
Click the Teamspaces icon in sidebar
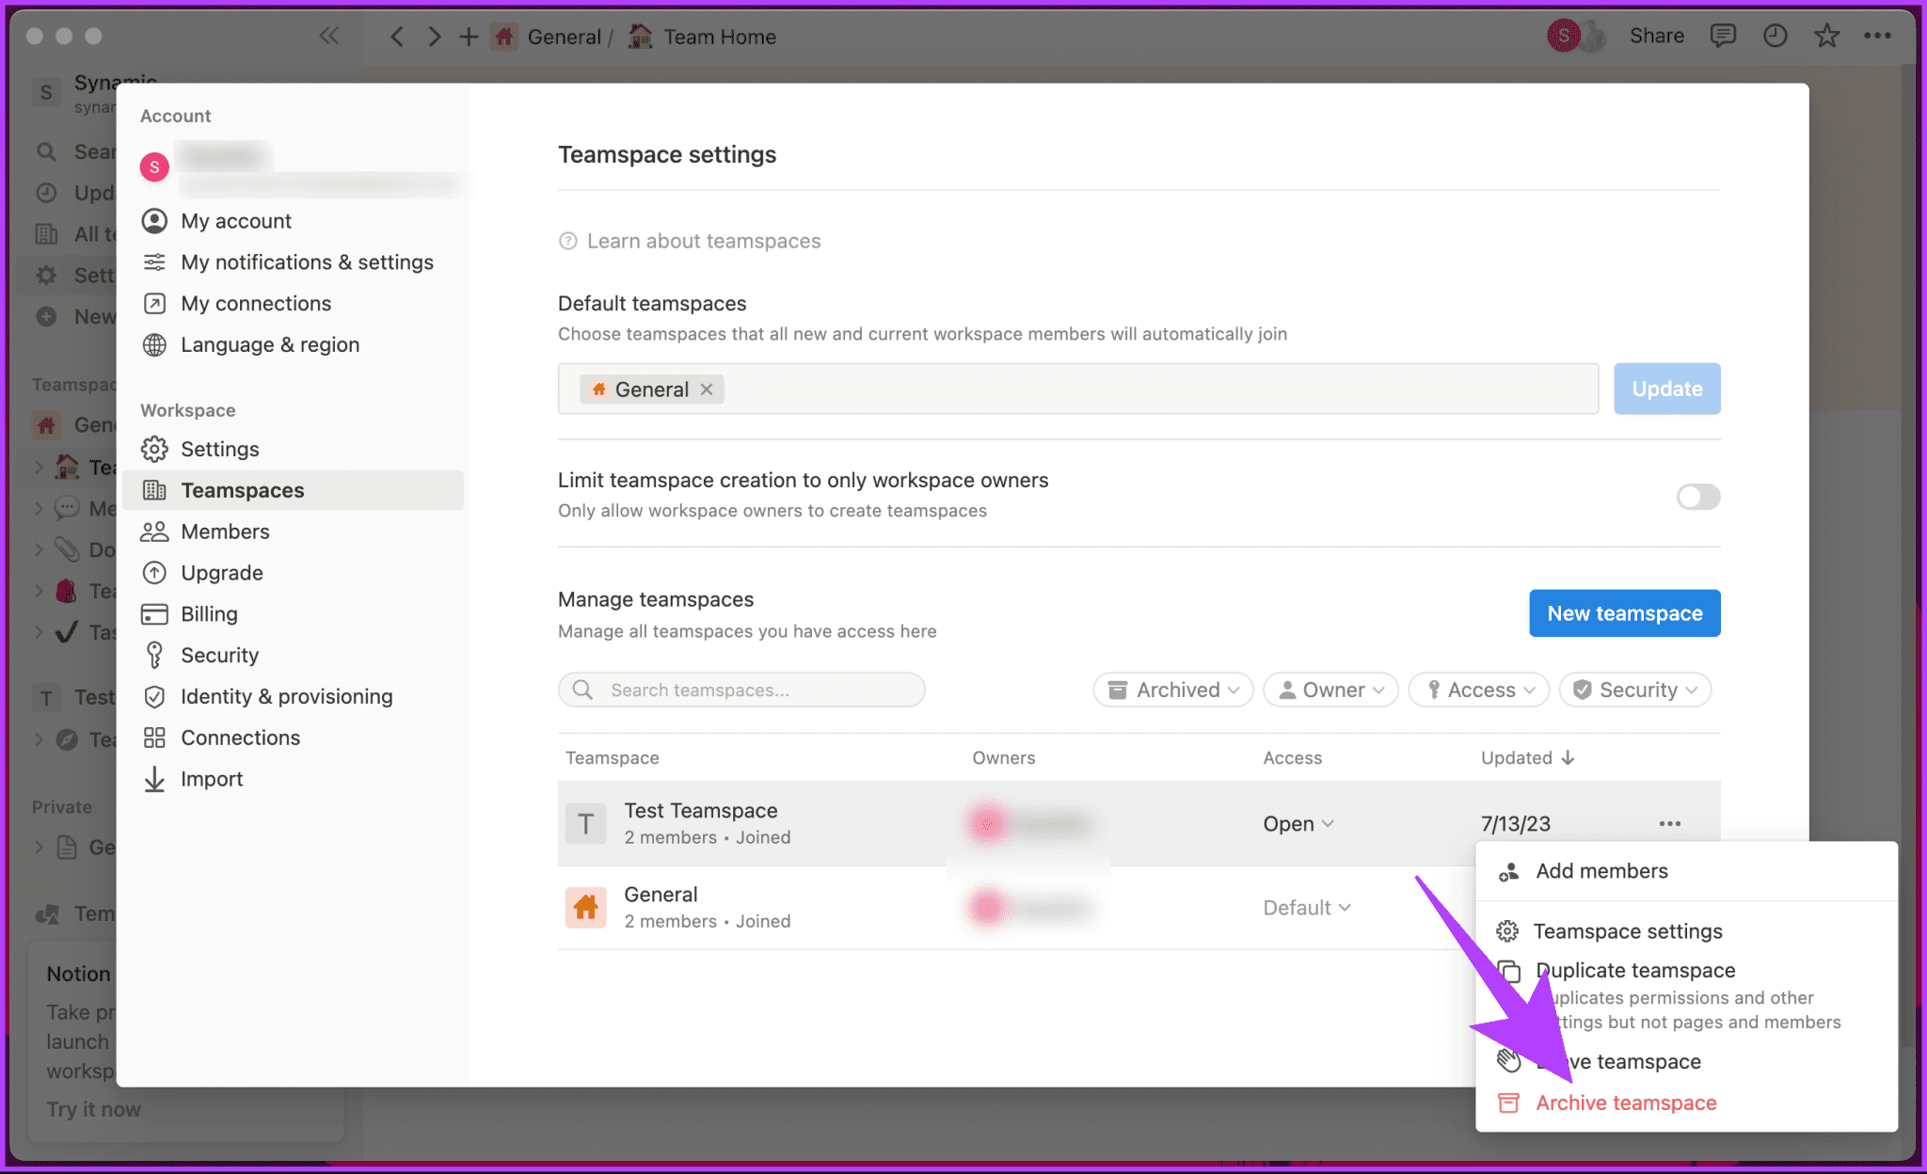(x=155, y=488)
